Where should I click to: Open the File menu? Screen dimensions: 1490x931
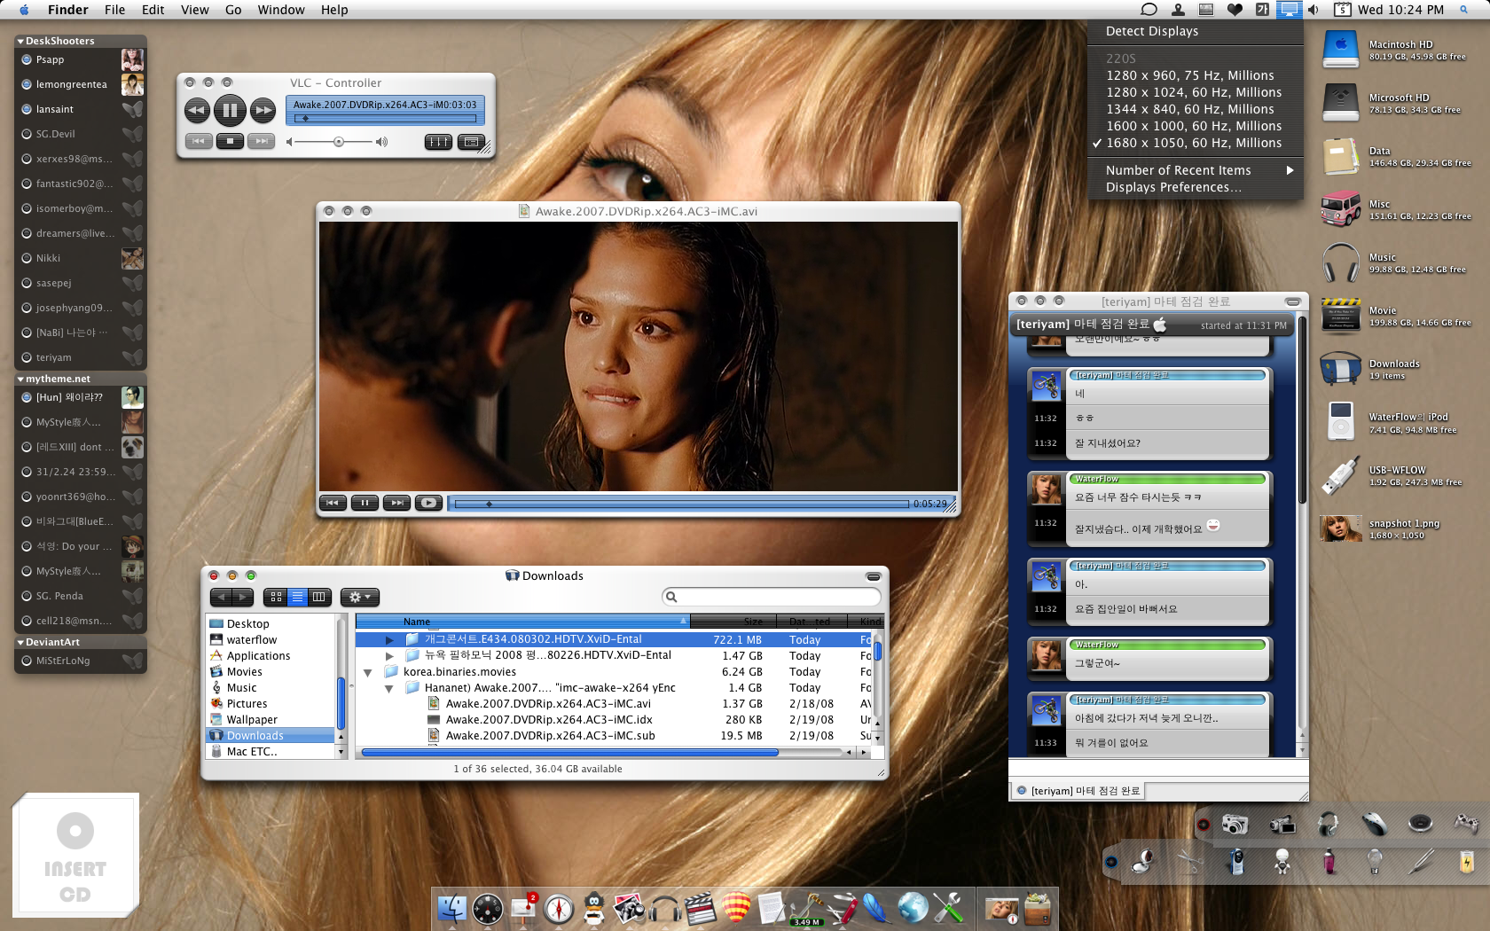tap(114, 10)
